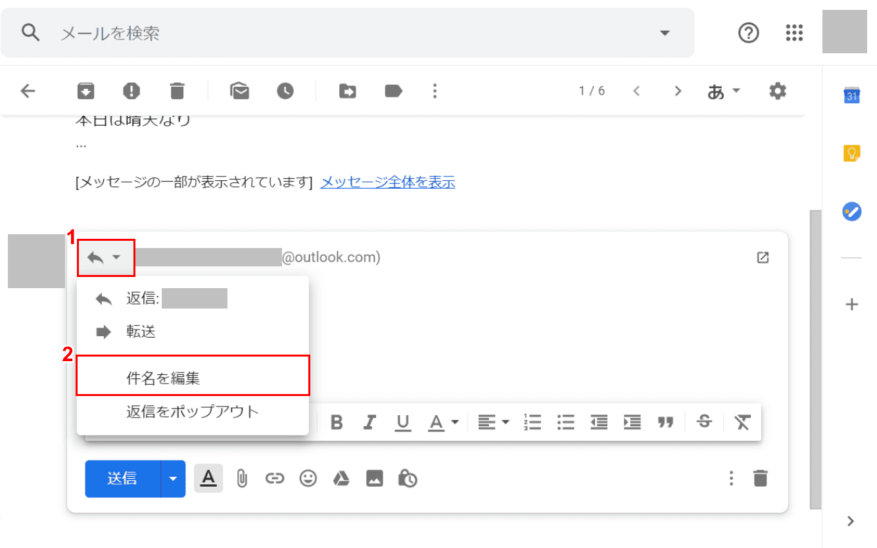
Task: Open the more options menu in the top toolbar
Action: click(435, 91)
